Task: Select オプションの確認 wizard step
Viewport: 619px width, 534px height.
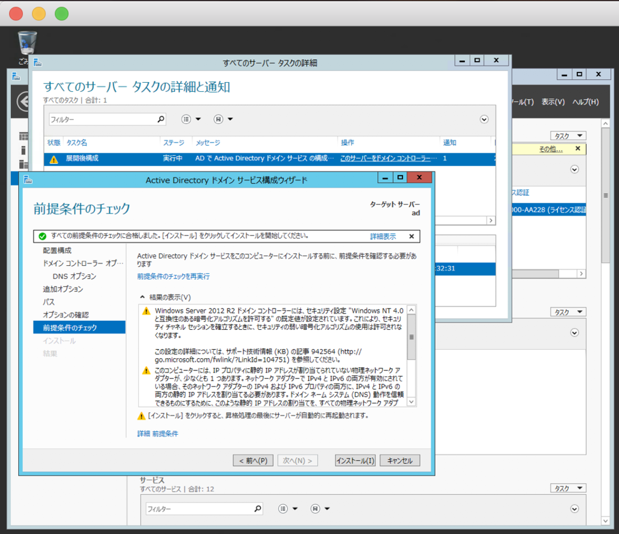Action: point(66,315)
